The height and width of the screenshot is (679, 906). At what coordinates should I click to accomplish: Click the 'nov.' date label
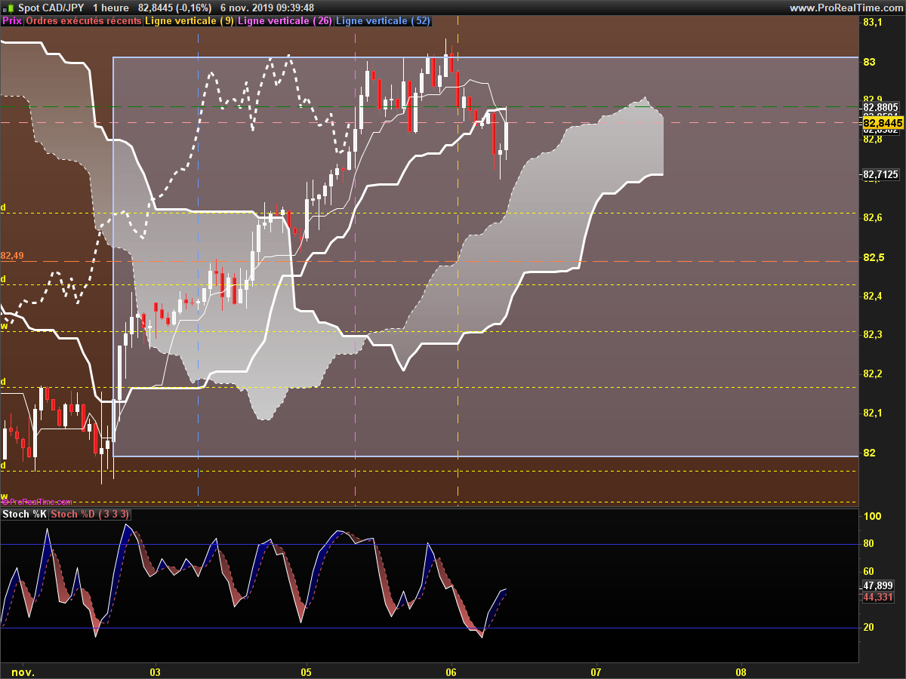point(23,671)
